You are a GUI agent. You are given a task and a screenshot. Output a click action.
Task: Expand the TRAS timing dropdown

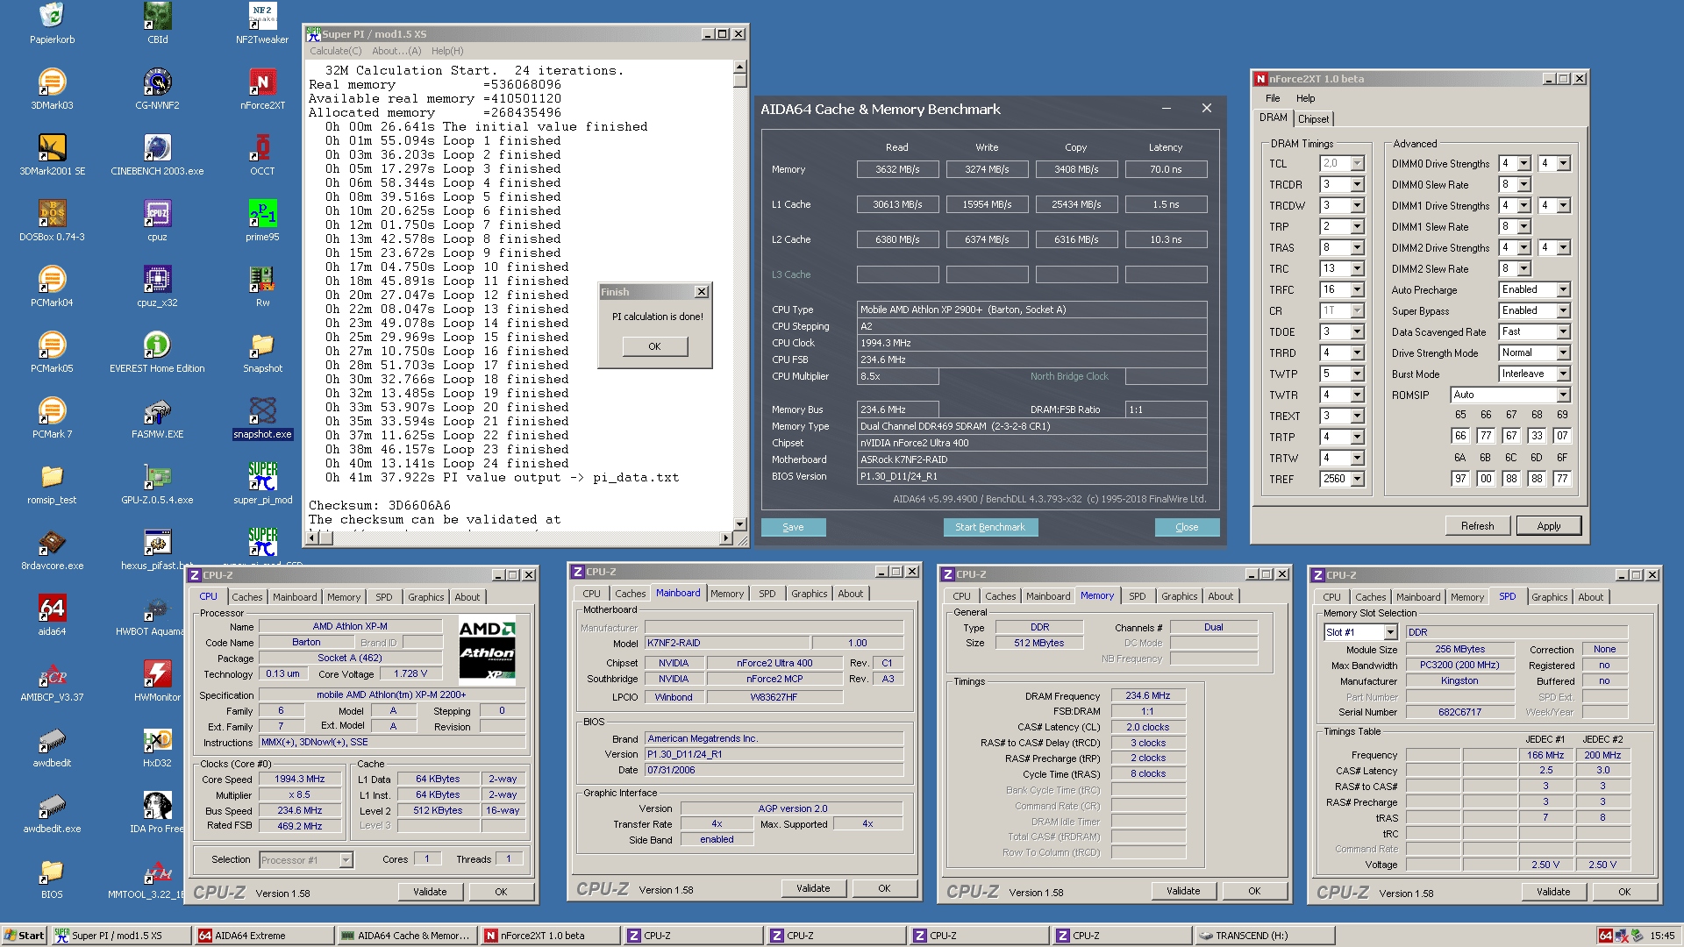(1357, 248)
